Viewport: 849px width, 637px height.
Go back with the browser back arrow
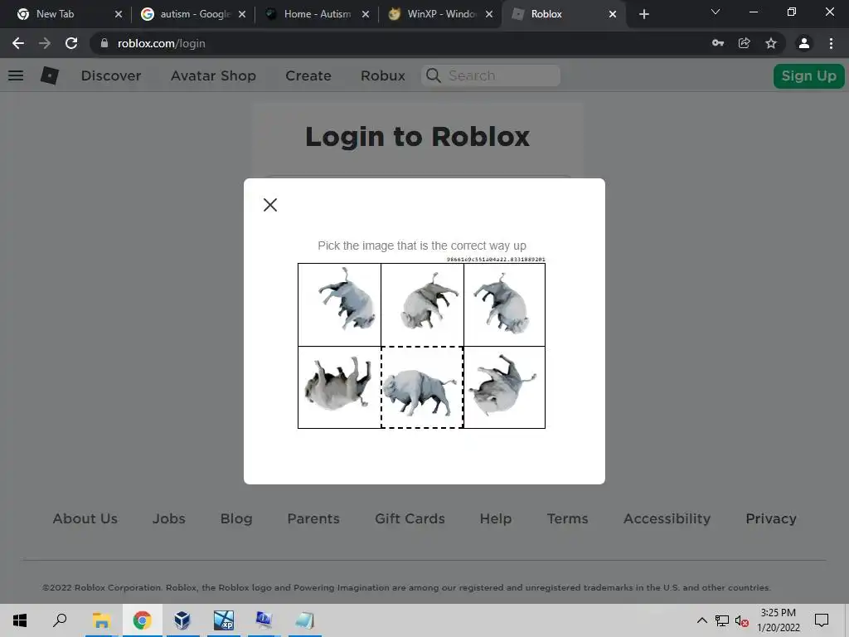pyautogui.click(x=18, y=43)
